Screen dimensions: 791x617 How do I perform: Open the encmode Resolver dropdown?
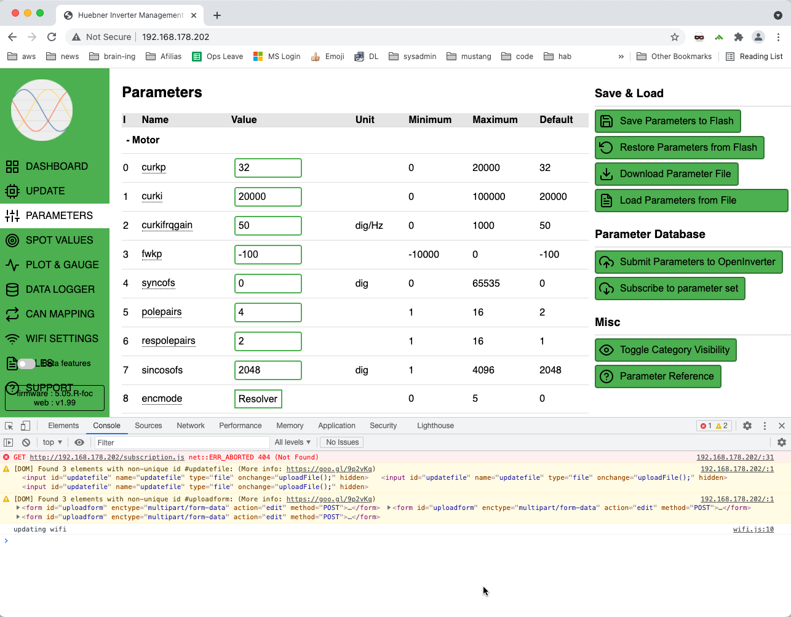258,399
